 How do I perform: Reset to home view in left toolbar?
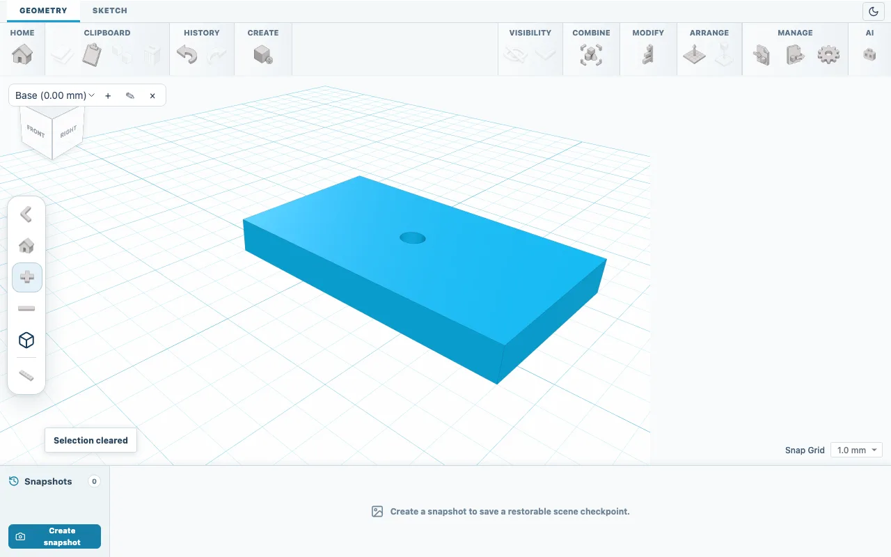click(26, 246)
